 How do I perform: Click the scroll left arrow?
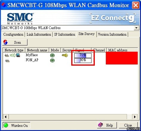tap(6, 117)
